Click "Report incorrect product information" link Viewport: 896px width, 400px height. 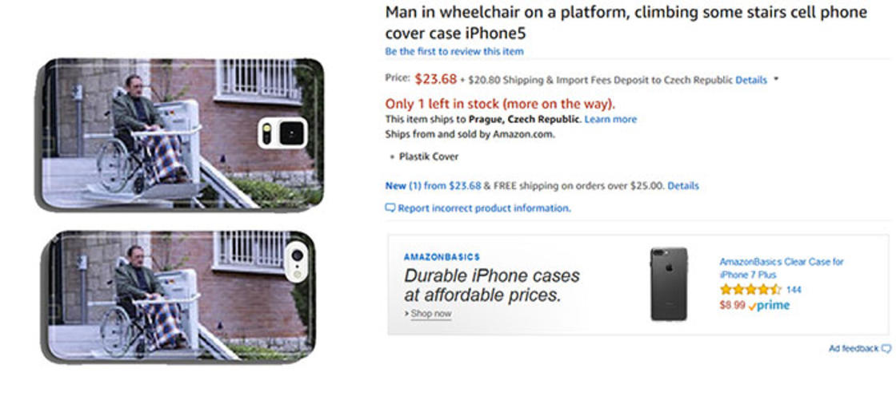click(x=484, y=208)
